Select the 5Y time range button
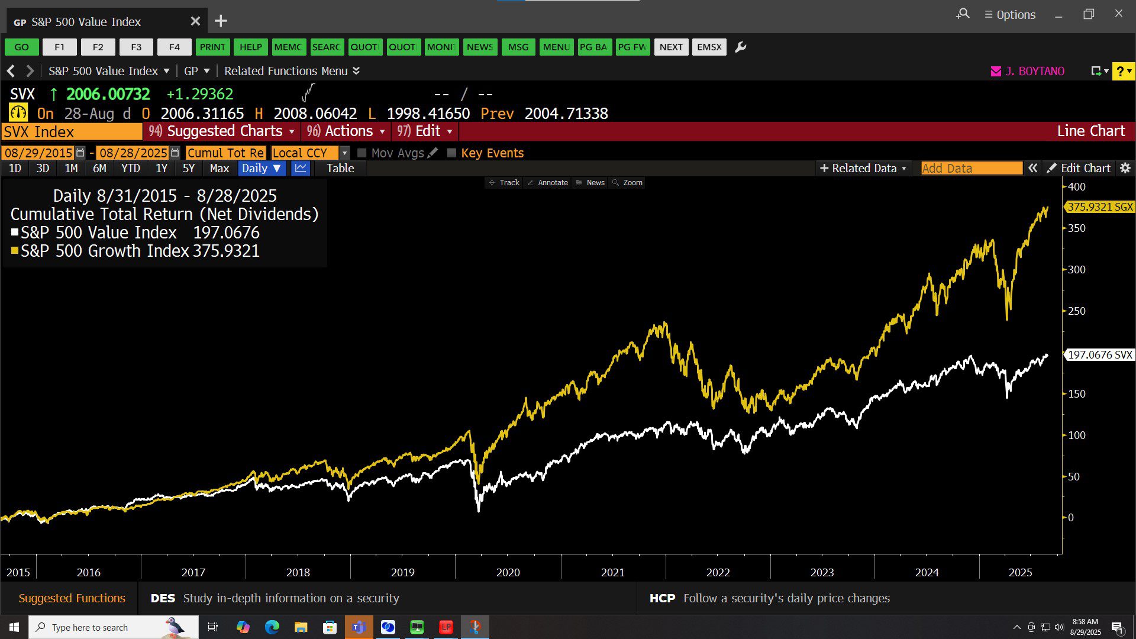This screenshot has height=639, width=1136. (x=188, y=168)
